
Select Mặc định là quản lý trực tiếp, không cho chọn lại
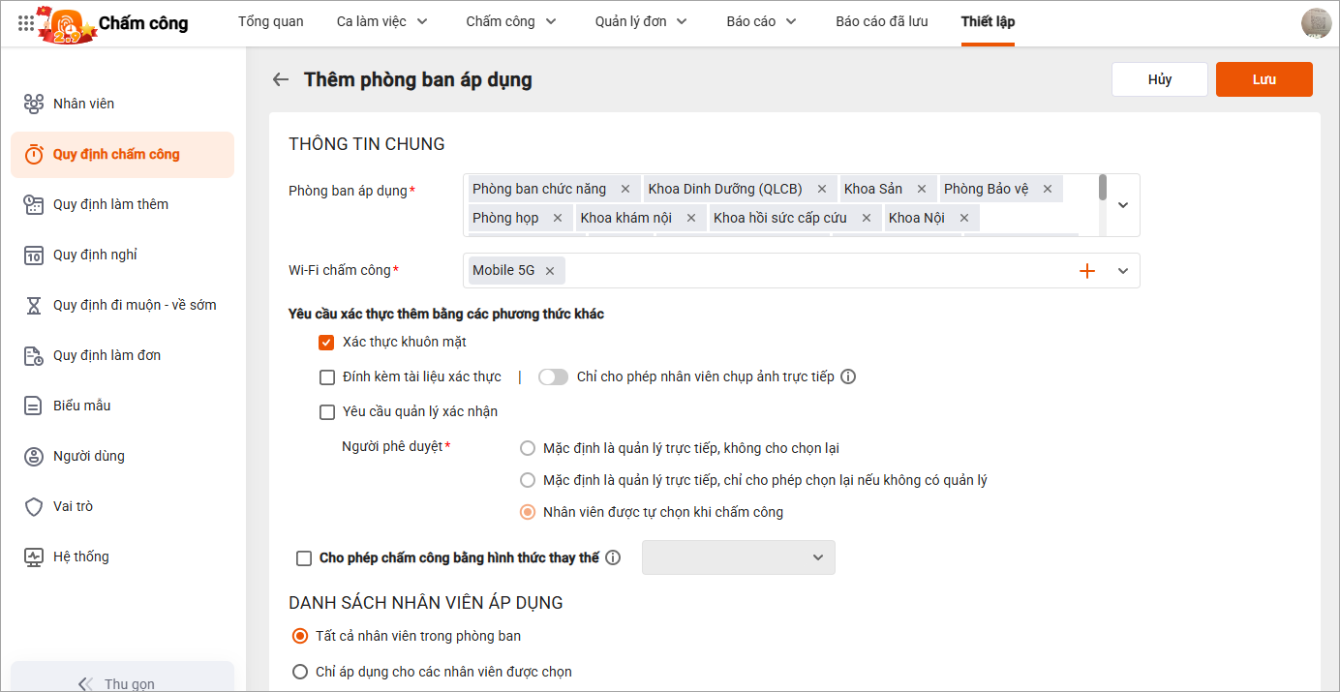tap(528, 448)
